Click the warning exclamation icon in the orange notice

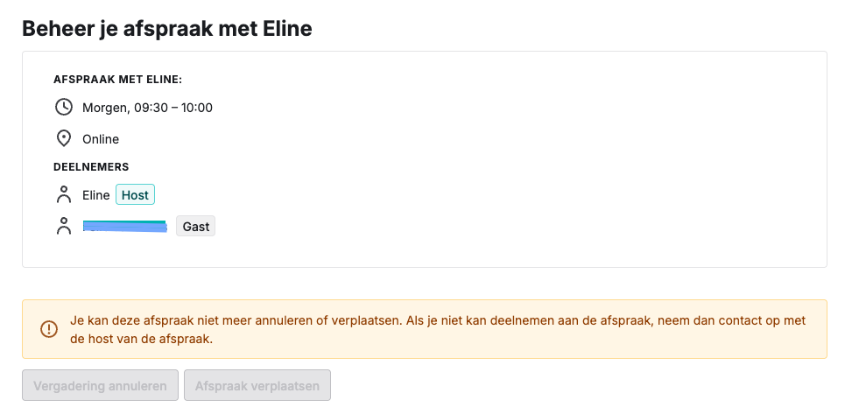pyautogui.click(x=49, y=329)
